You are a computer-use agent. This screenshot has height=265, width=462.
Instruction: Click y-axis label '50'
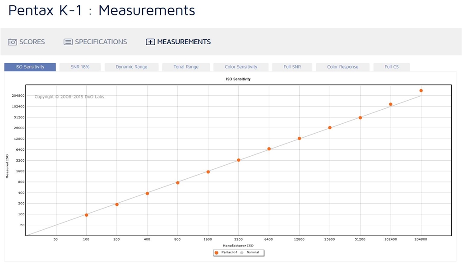pyautogui.click(x=23, y=225)
